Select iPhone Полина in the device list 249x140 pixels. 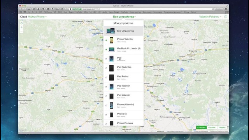coord(123,123)
